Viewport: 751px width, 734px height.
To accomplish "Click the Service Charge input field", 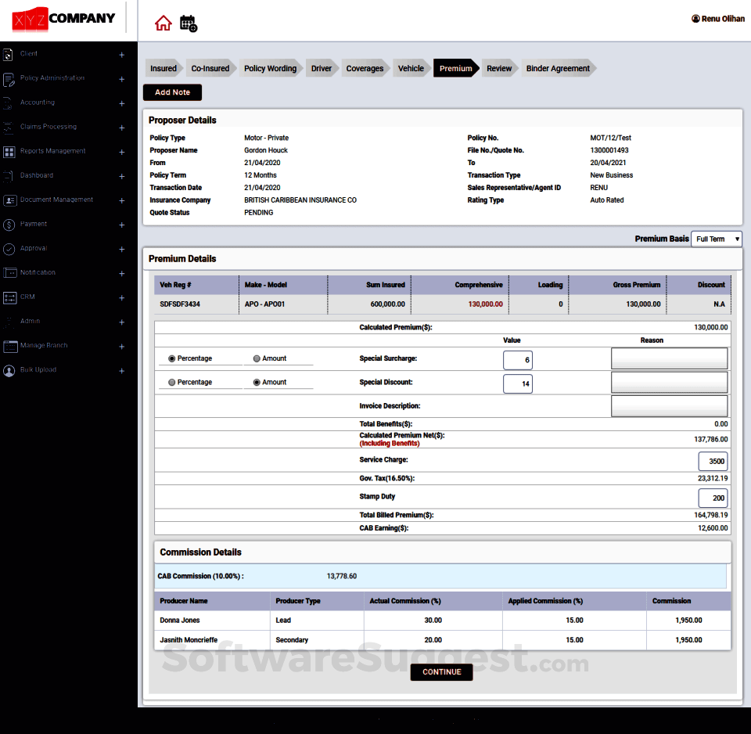I will coord(713,462).
